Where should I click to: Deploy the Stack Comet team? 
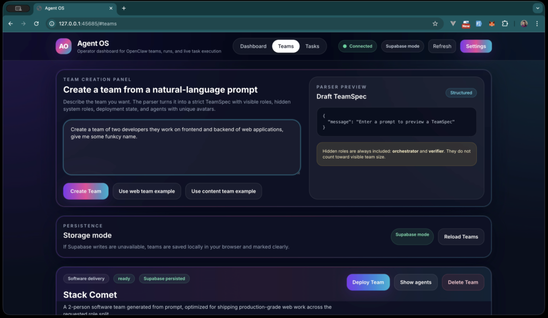click(368, 282)
